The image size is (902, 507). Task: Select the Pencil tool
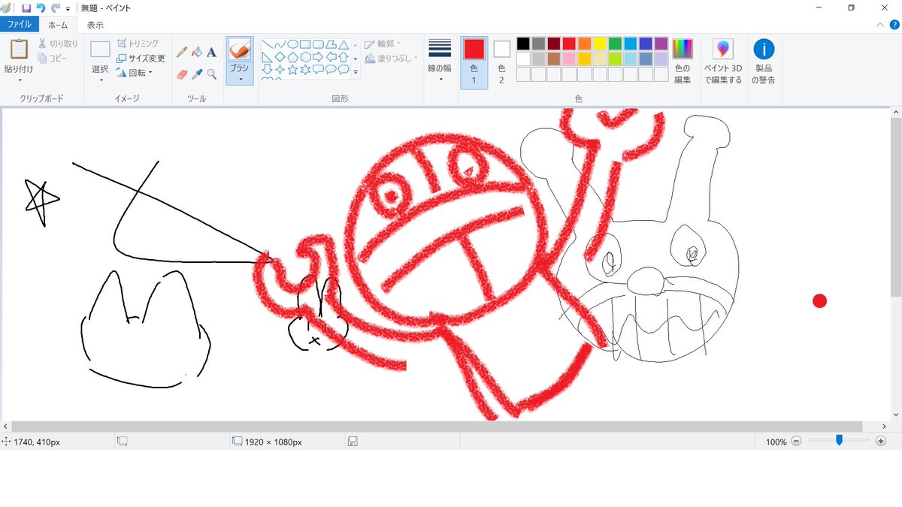tap(181, 52)
